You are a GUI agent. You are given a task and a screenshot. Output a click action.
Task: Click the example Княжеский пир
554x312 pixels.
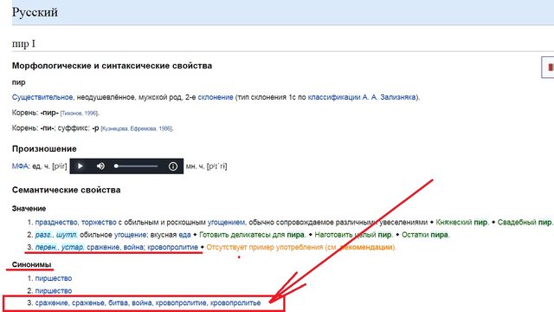click(461, 222)
